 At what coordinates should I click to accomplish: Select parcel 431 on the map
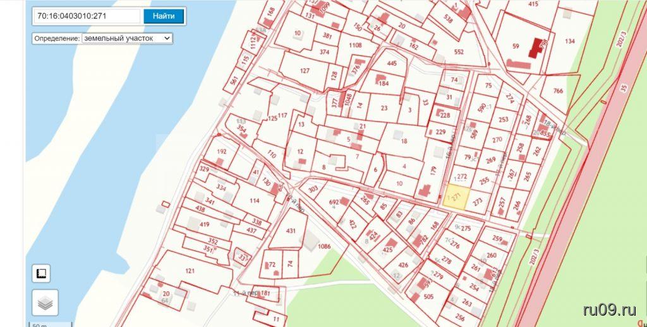289,231
